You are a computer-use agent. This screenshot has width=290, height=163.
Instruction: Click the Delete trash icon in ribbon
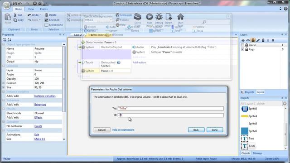tap(46, 15)
